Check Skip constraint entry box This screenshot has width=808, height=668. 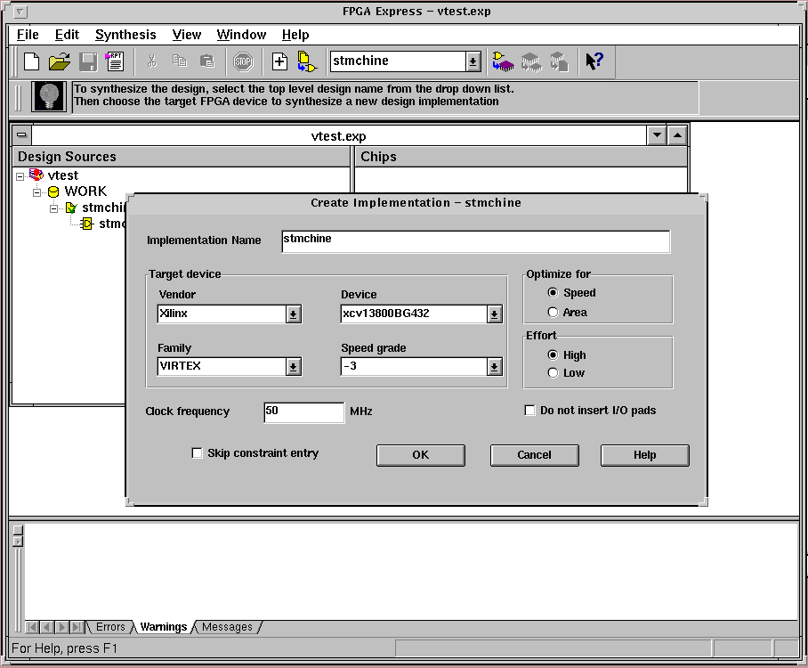click(197, 452)
